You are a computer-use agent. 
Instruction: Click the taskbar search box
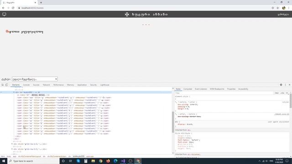[x=33, y=161]
